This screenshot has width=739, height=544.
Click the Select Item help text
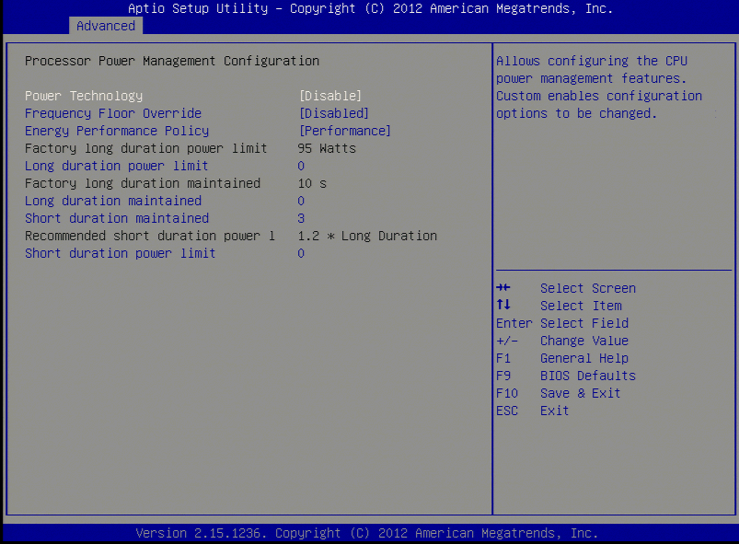pyautogui.click(x=581, y=306)
